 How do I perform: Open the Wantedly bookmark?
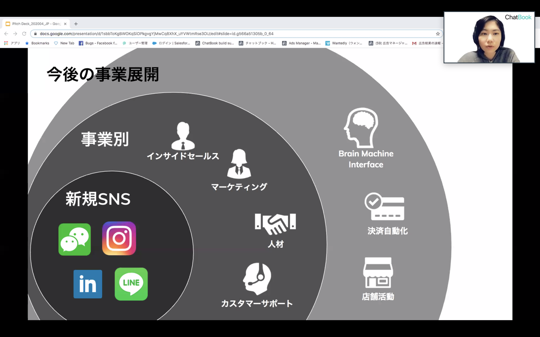click(x=344, y=43)
